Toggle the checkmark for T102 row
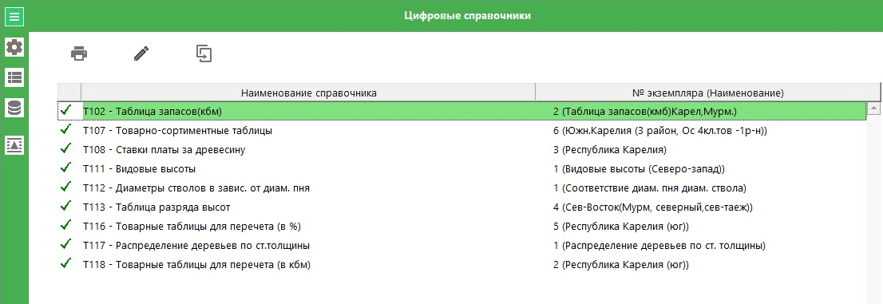Image resolution: width=883 pixels, height=304 pixels. pyautogui.click(x=66, y=110)
